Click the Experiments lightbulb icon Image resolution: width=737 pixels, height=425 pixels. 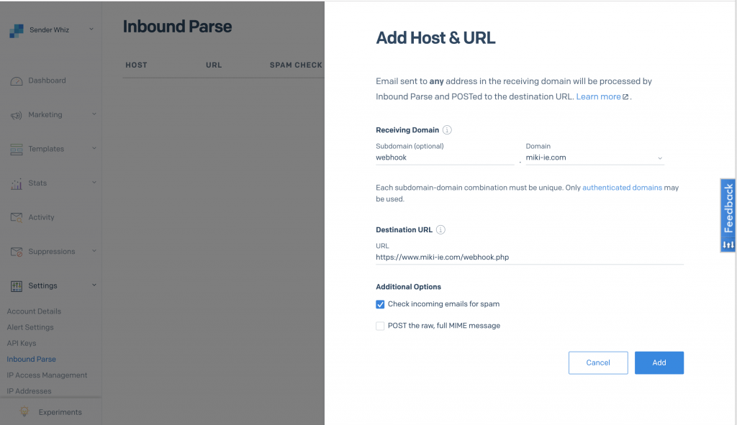(x=24, y=412)
